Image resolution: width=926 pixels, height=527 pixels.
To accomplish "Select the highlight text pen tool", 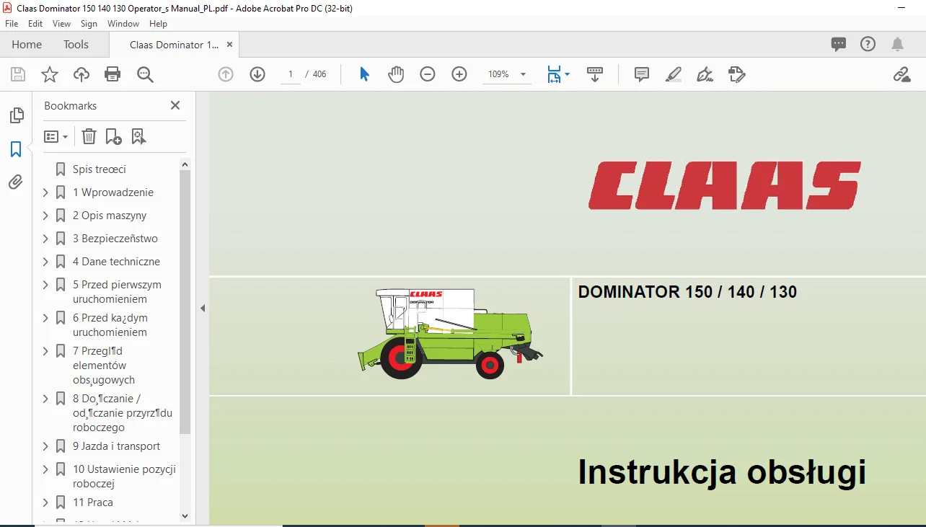I will tap(674, 74).
